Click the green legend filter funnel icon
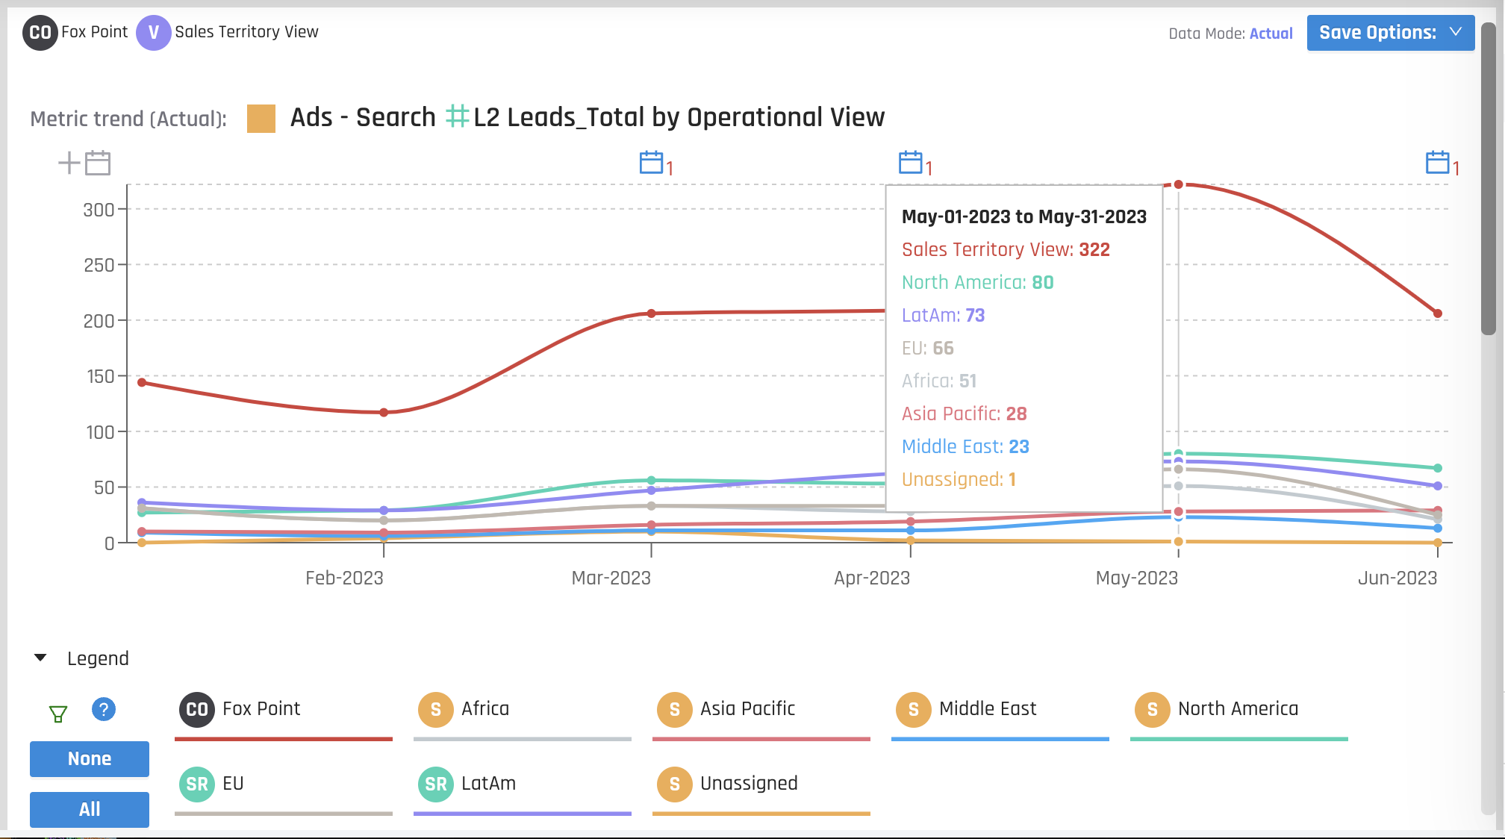This screenshot has width=1505, height=839. 58,714
